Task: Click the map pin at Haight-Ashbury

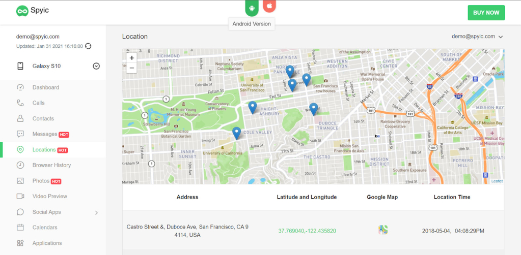Action: pyautogui.click(x=253, y=108)
